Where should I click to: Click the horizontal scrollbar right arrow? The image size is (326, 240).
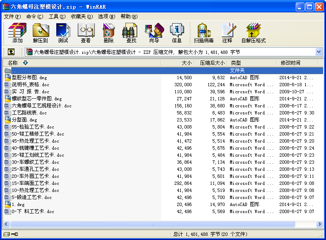(x=319, y=224)
